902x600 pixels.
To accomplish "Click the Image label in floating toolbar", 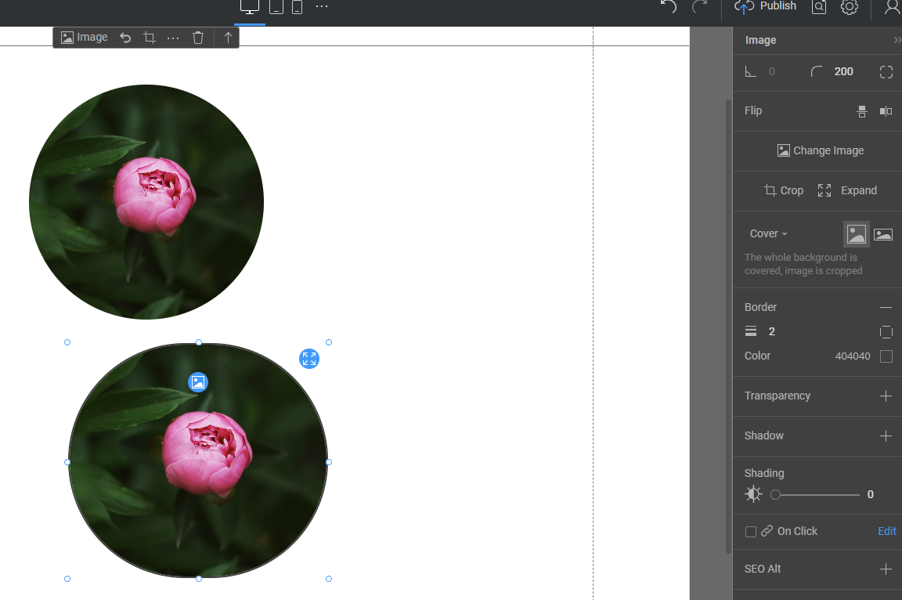I will (85, 38).
